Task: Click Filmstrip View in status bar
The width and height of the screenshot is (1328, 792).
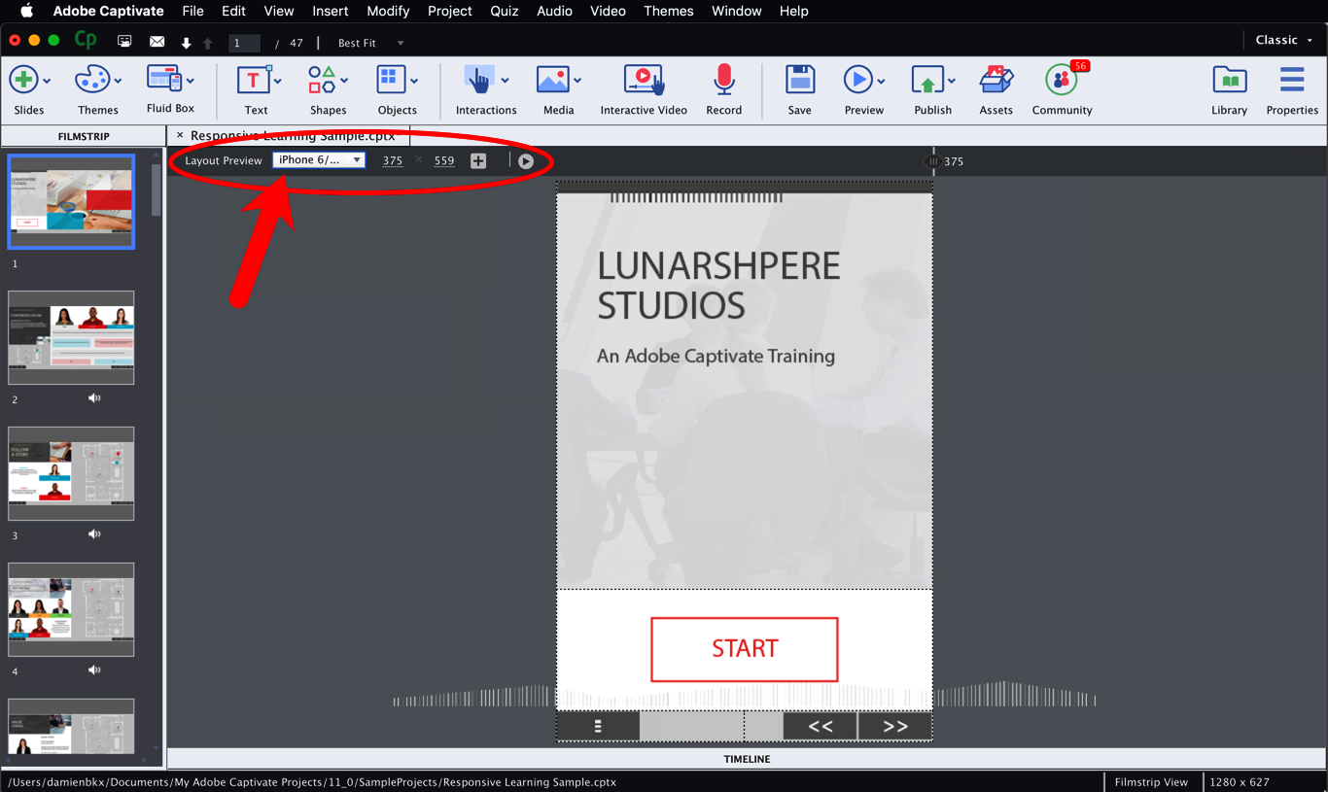Action: coord(1151,781)
